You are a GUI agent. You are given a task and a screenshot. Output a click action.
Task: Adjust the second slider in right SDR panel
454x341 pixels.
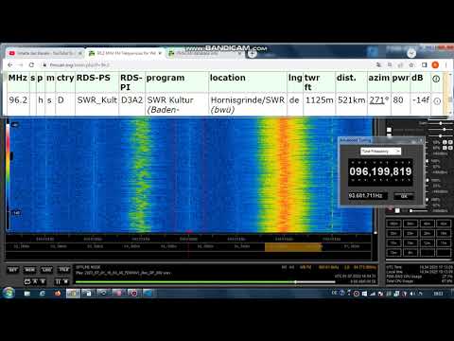coord(440,130)
